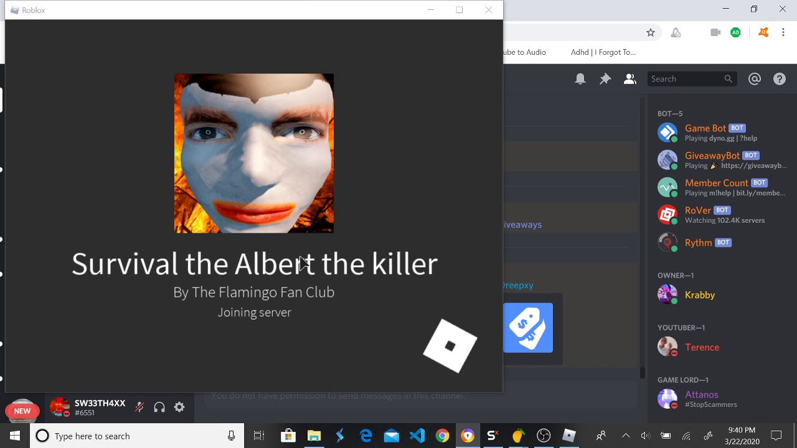This screenshot has width=797, height=448.
Task: Click the red S taskbar icon
Action: coord(493,436)
